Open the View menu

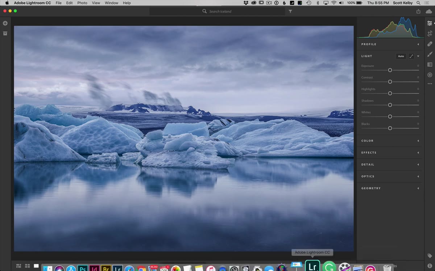coord(96,3)
